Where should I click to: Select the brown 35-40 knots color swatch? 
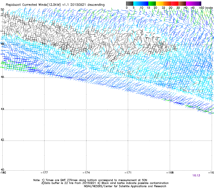[182, 3]
